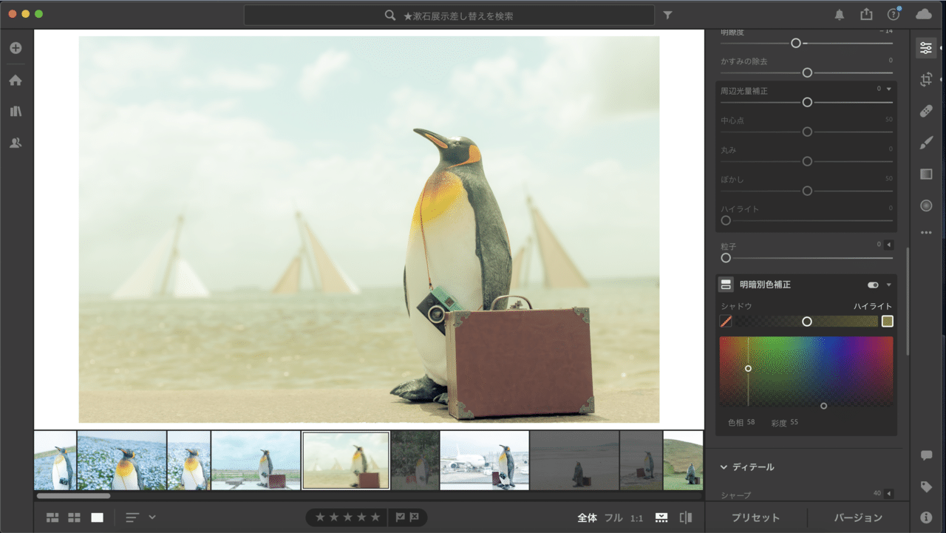Open the comments speech bubble panel
Screen dimensions: 946x533
coord(926,455)
